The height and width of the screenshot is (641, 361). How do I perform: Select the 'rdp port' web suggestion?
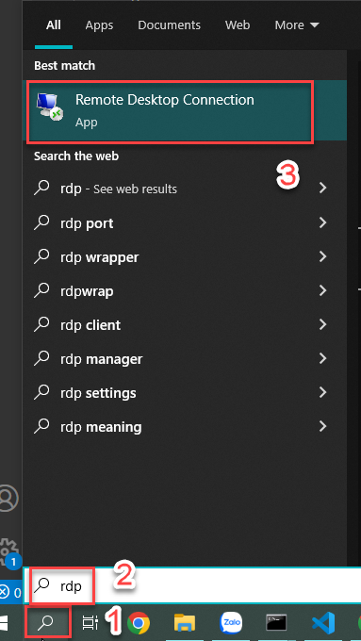(x=185, y=222)
